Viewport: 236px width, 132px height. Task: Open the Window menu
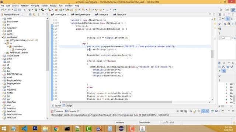coord(69,5)
